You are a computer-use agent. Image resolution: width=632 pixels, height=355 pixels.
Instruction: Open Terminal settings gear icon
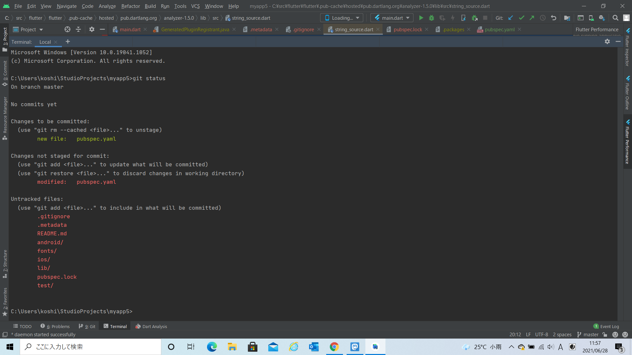607,42
